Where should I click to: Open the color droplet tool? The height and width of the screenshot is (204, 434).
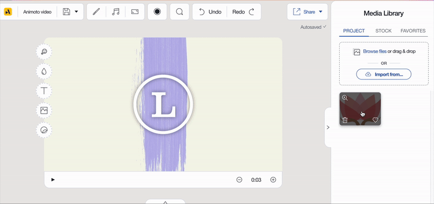[44, 71]
